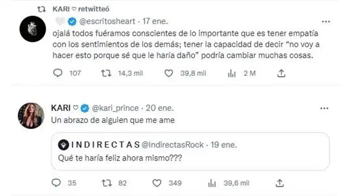The height and width of the screenshot is (196, 354).
Task: Share Kari's abrazo tweet
Action: [279, 183]
